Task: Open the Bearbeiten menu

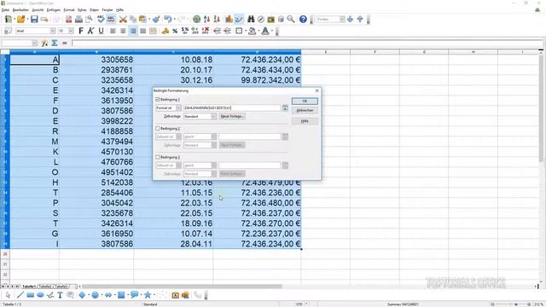Action: pyautogui.click(x=20, y=9)
